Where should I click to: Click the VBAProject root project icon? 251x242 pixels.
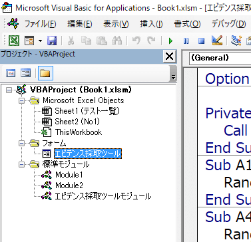22,90
